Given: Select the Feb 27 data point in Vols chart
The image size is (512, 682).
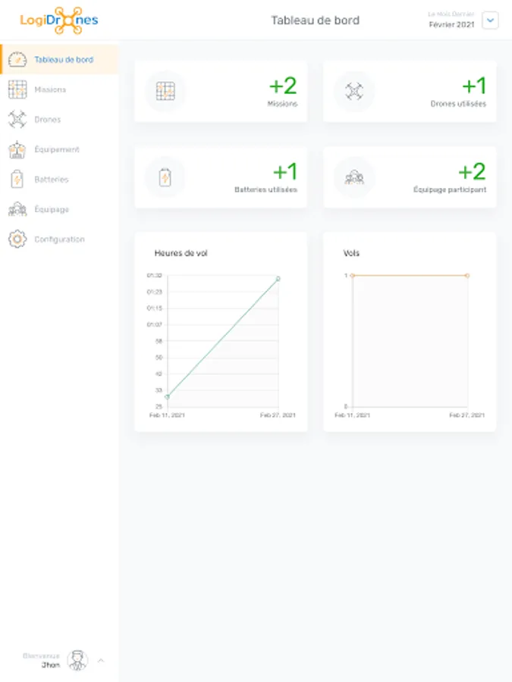Looking at the screenshot, I should [467, 275].
